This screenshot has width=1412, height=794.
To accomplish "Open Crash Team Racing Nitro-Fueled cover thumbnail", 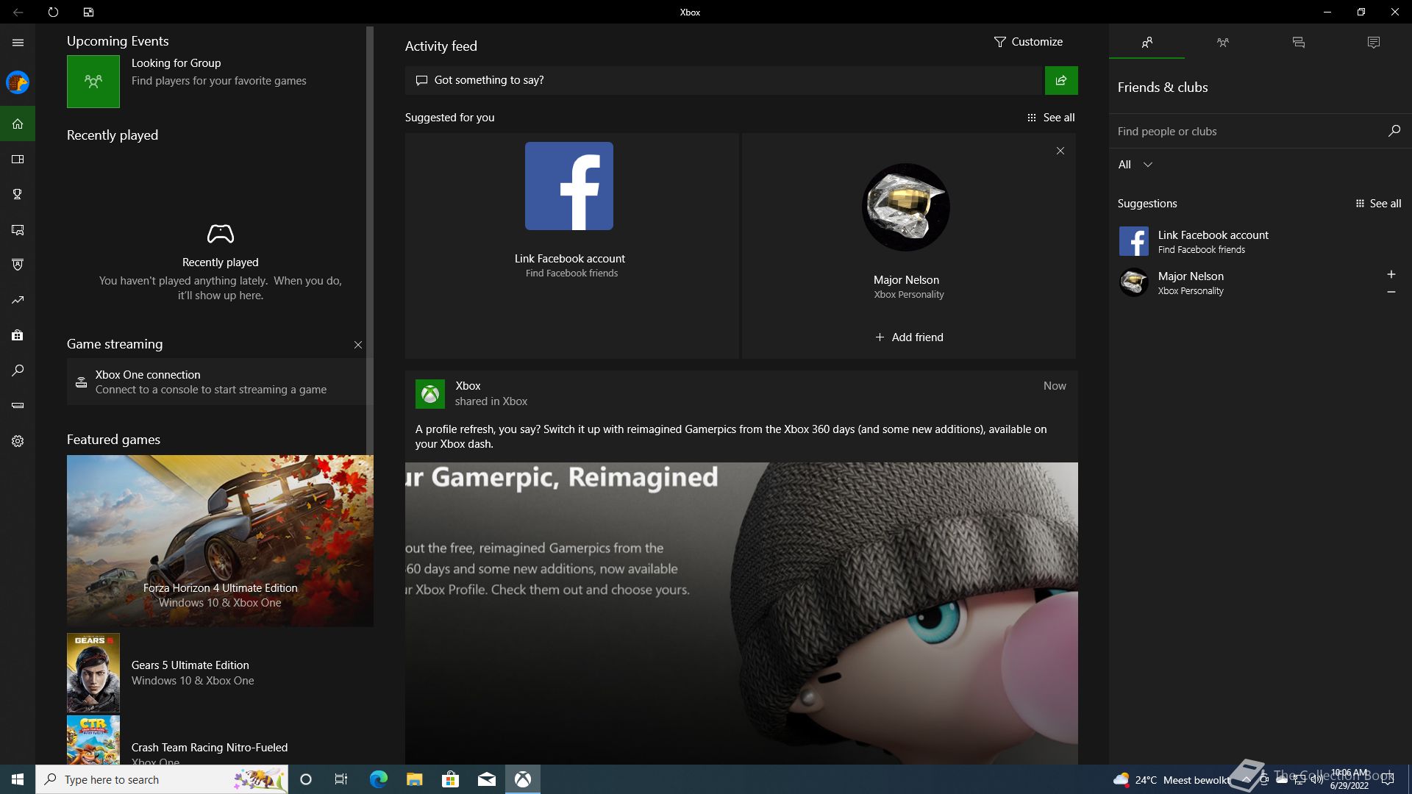I will tap(93, 740).
